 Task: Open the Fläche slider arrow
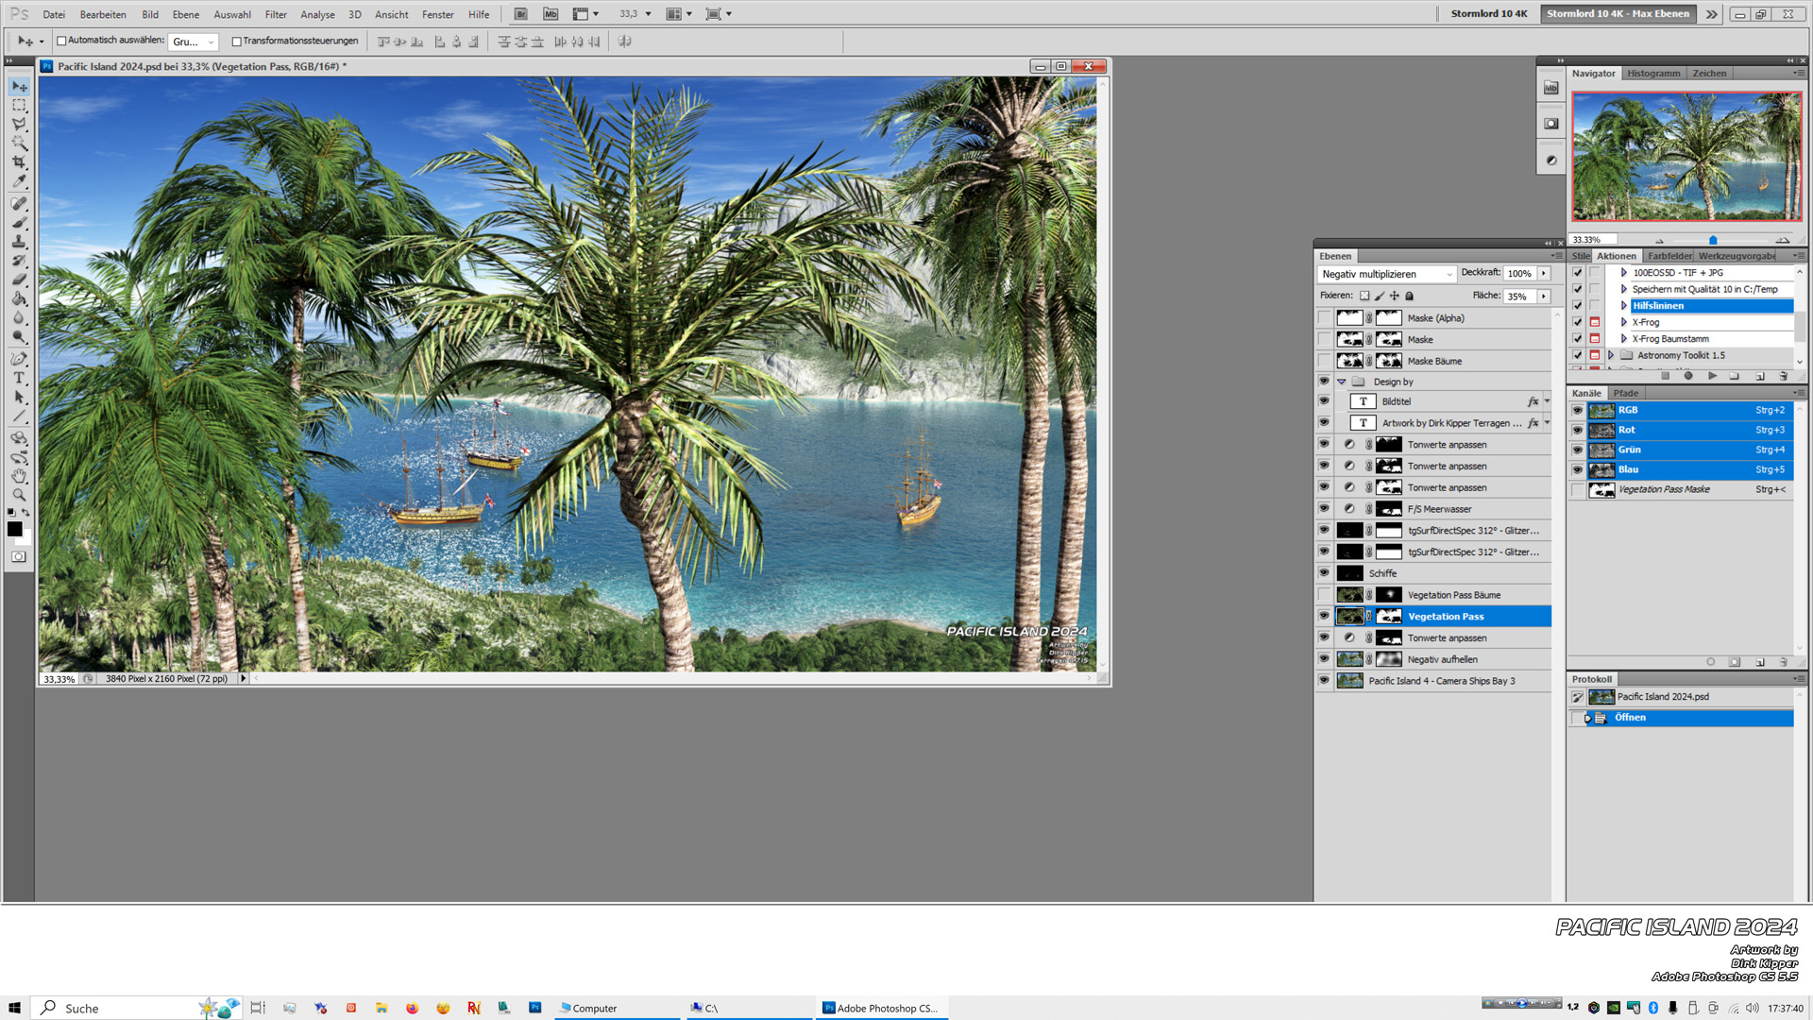click(x=1544, y=297)
